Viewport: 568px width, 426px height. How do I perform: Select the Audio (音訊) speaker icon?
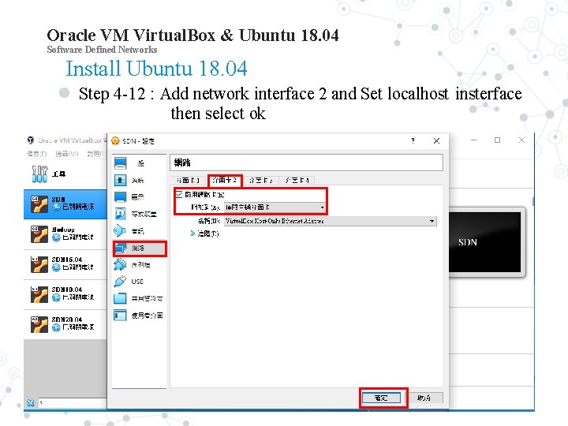120,230
